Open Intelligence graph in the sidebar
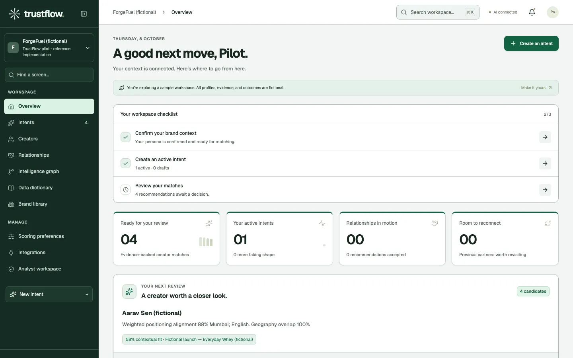The image size is (573, 358). tap(49, 171)
